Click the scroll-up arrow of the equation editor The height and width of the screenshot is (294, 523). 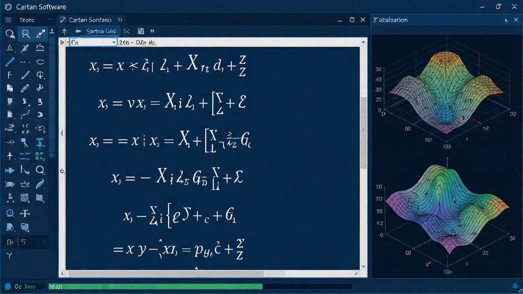(363, 42)
